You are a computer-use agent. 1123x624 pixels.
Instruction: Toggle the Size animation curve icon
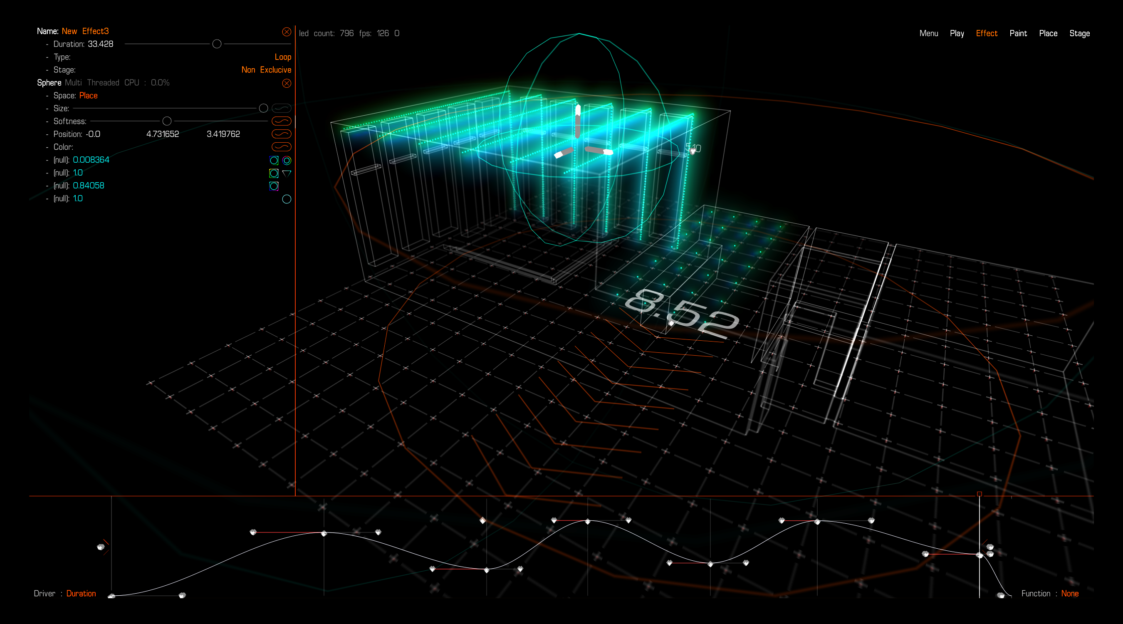(281, 108)
